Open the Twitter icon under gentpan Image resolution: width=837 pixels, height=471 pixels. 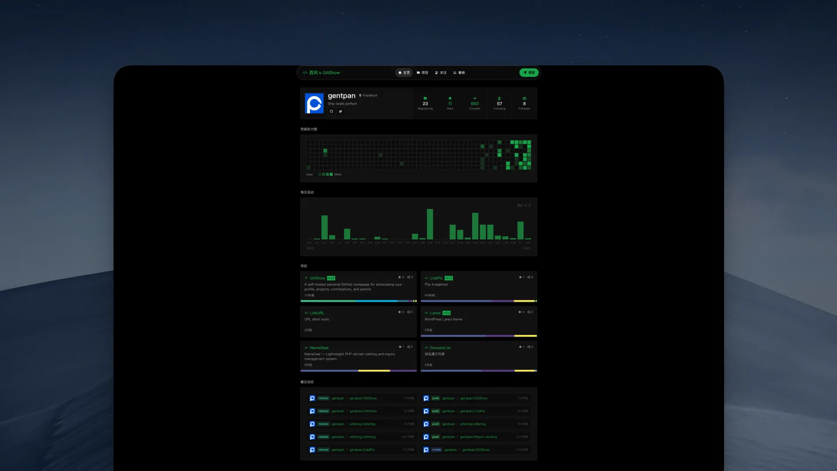click(x=340, y=112)
